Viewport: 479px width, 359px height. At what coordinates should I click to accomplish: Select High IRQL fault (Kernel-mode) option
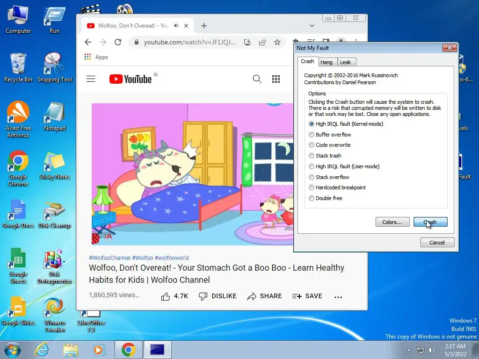346,124
